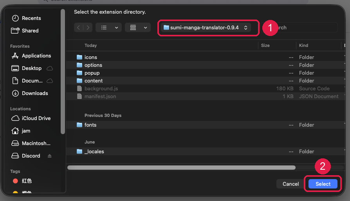
Task: Open the group-by dropdown arrow
Action: point(146,28)
